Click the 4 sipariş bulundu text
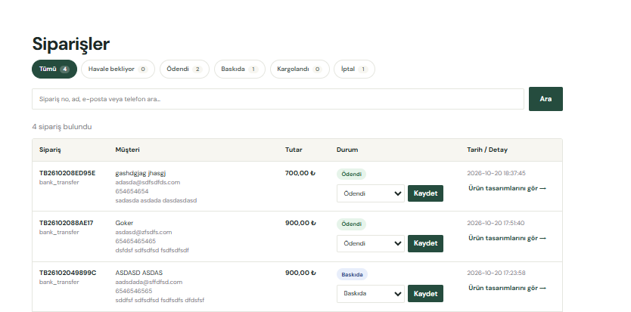 point(62,127)
